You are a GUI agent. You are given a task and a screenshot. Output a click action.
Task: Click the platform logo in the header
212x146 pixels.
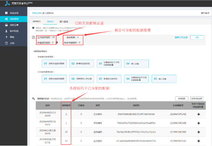click(7, 3)
